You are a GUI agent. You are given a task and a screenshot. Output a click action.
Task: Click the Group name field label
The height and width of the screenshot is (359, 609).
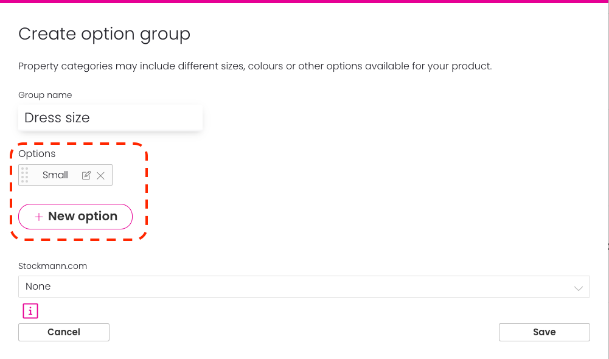45,95
